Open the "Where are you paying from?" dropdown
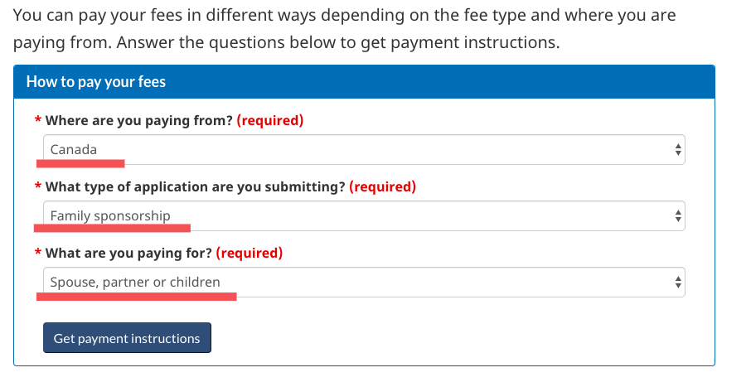Image resolution: width=751 pixels, height=377 pixels. coord(365,150)
